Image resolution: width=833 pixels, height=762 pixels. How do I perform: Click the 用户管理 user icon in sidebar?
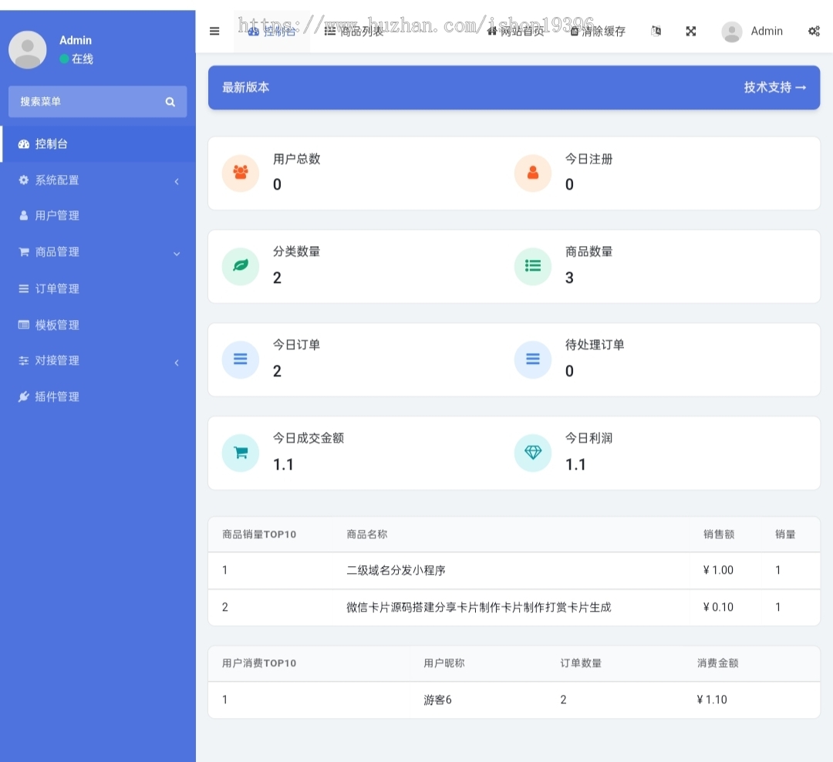tap(23, 216)
